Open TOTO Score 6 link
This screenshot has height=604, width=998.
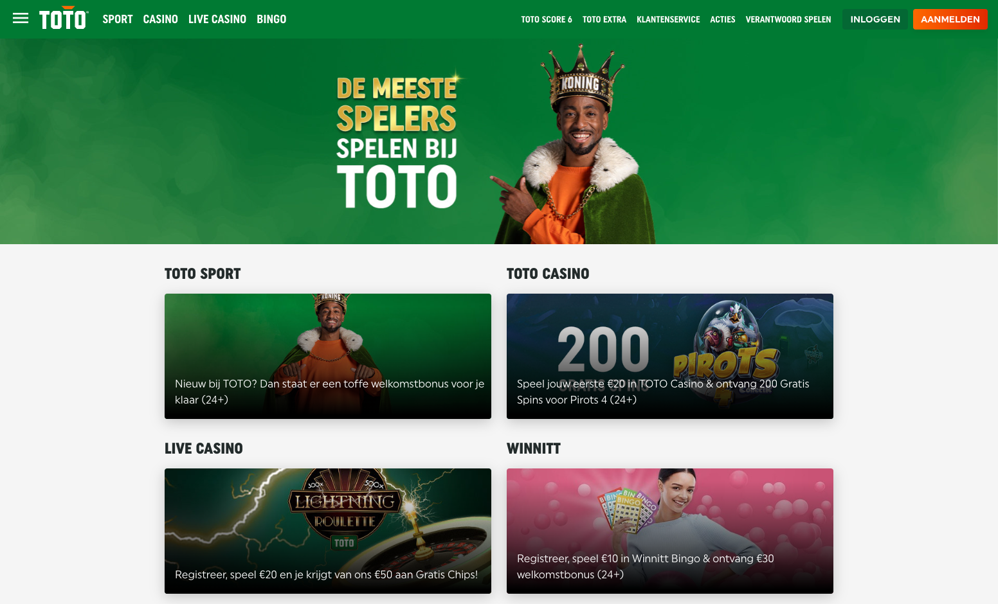(x=547, y=19)
